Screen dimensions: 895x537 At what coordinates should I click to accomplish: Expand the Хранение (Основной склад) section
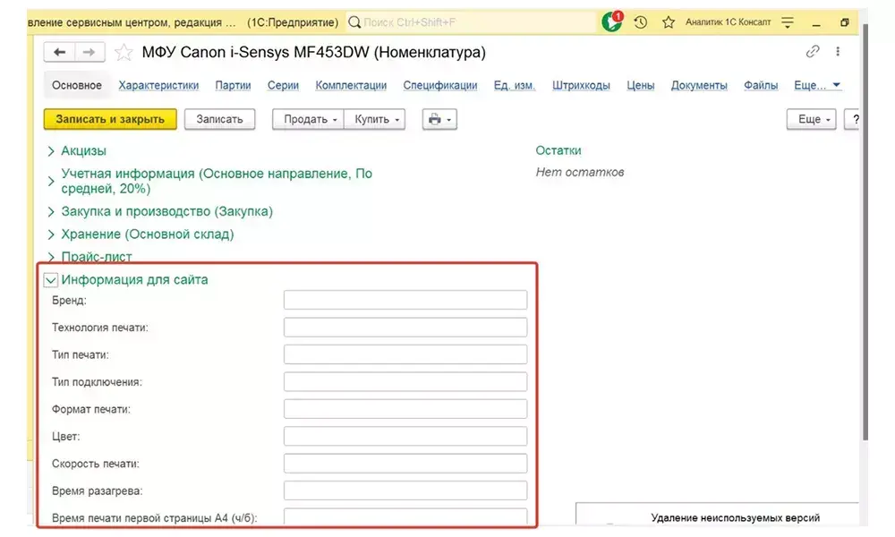[51, 234]
